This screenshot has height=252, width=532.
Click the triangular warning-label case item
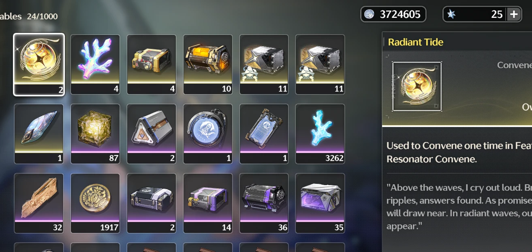[x=152, y=134]
